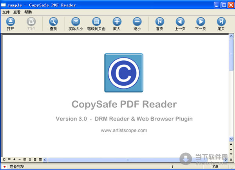The width and height of the screenshot is (235, 170).
Task: Click the small black down triangle below the scrollbar
Action: pyautogui.click(x=231, y=154)
